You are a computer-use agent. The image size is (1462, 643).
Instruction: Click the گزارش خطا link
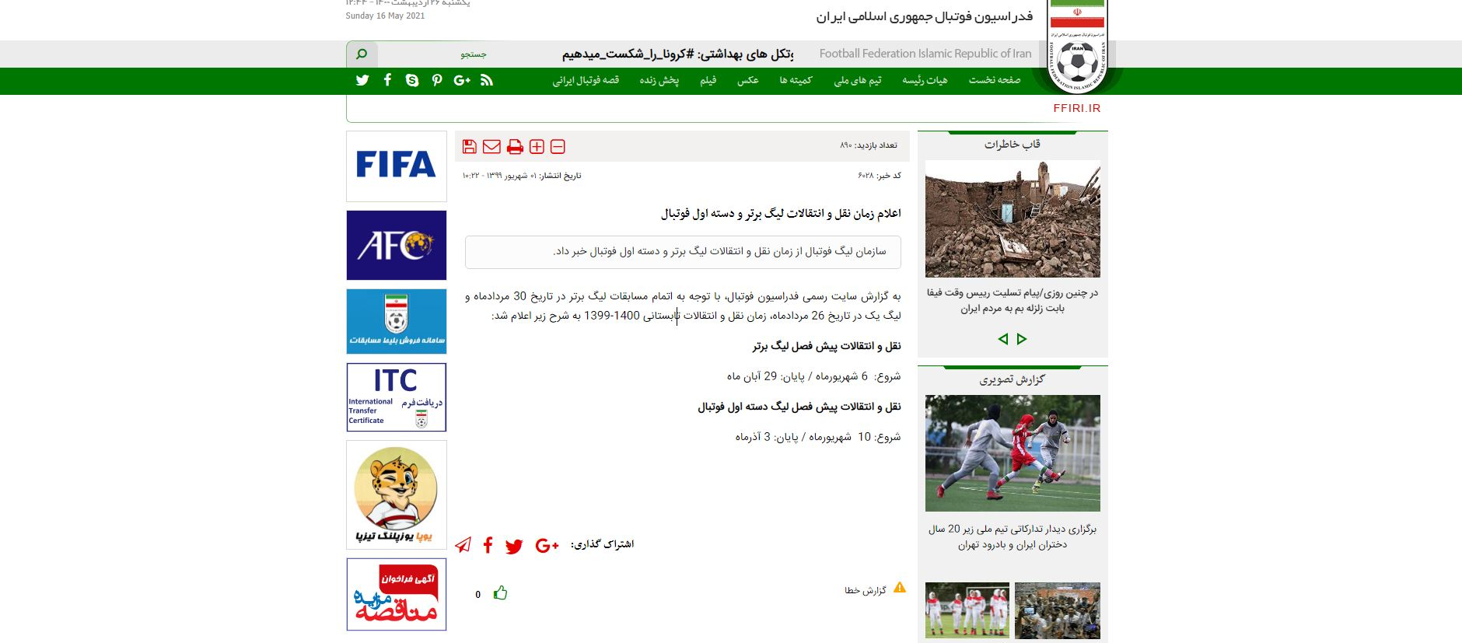[866, 591]
